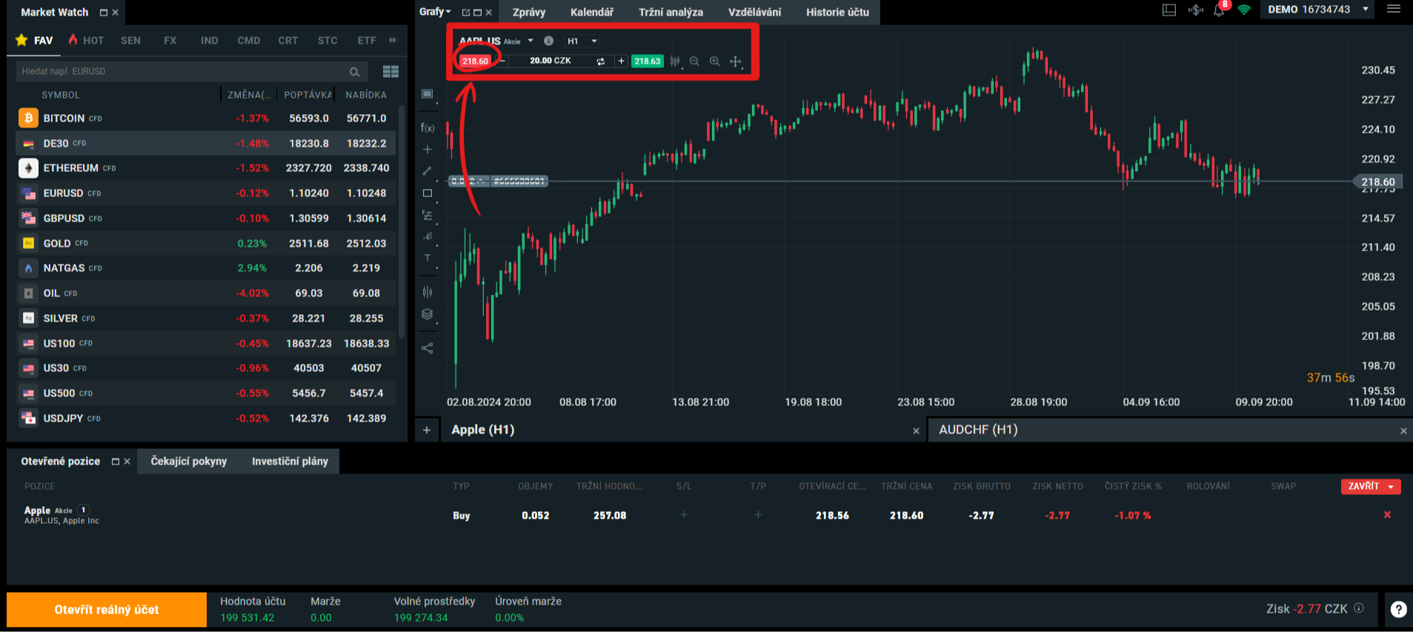1413x632 pixels.
Task: Click the share chart icon
Action: (x=428, y=348)
